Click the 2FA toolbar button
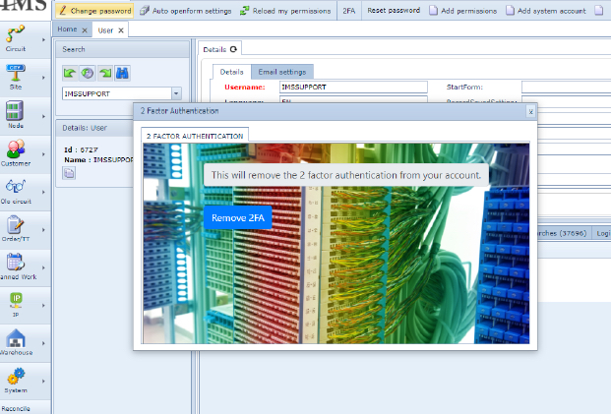 348,11
